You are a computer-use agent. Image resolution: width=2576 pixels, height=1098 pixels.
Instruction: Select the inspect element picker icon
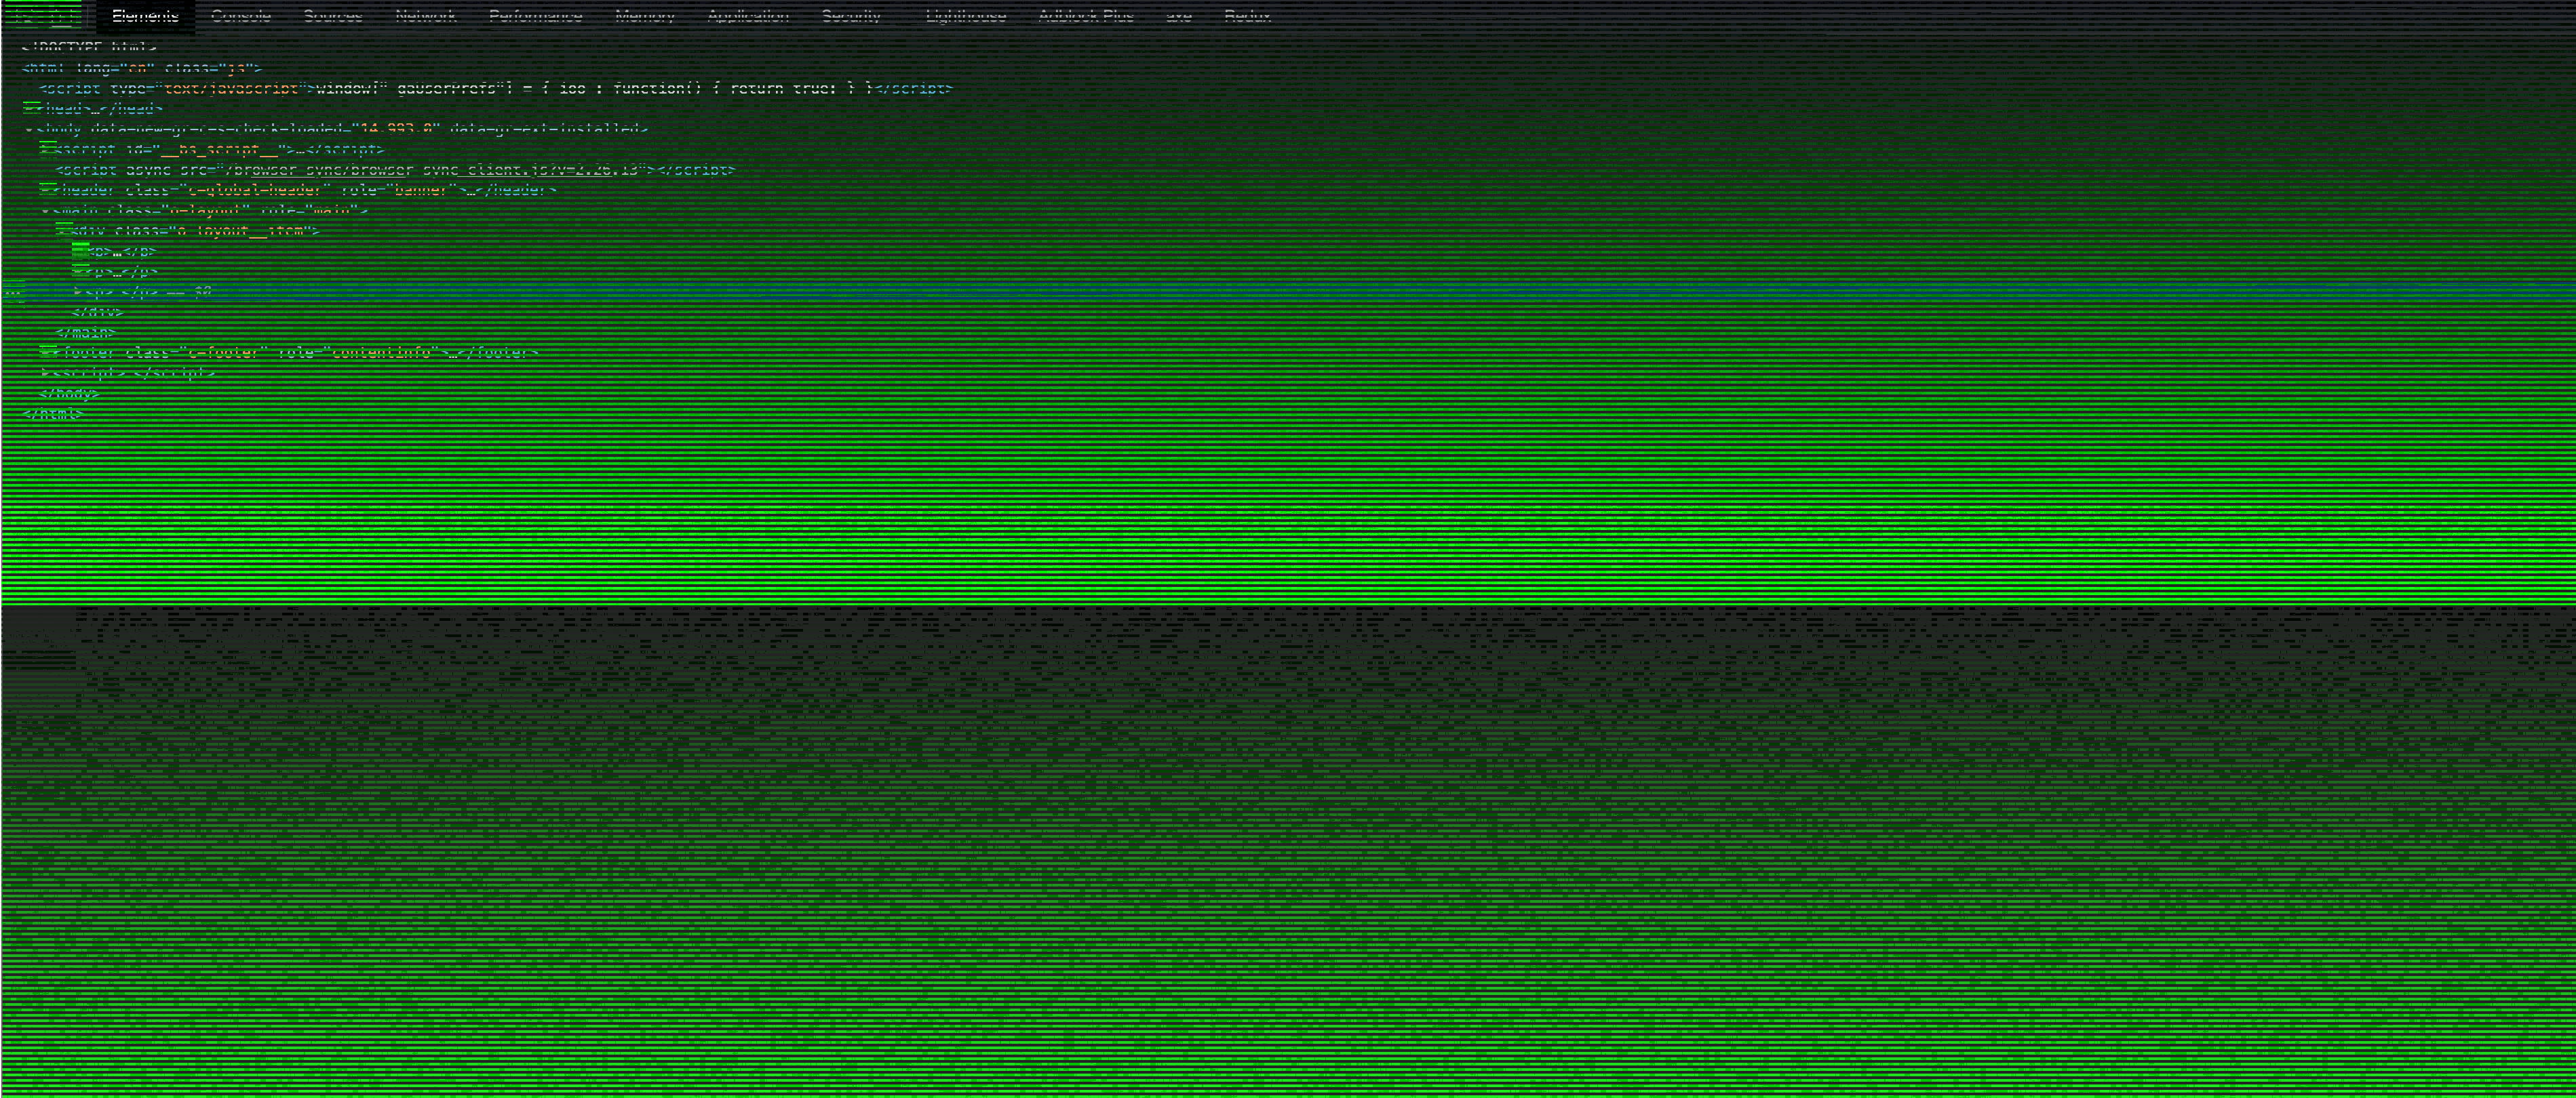(25, 16)
